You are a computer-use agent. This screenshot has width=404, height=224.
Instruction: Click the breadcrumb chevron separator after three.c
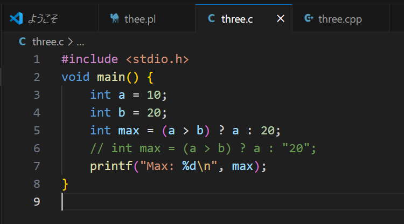[70, 42]
